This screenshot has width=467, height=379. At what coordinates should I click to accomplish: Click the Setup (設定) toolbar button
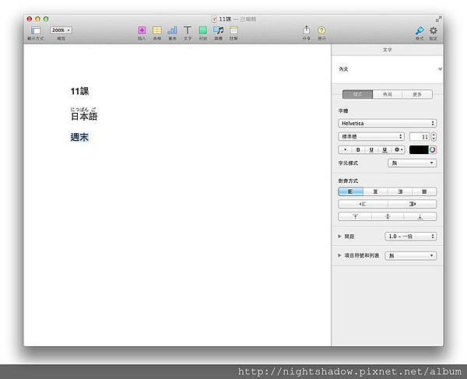[434, 30]
